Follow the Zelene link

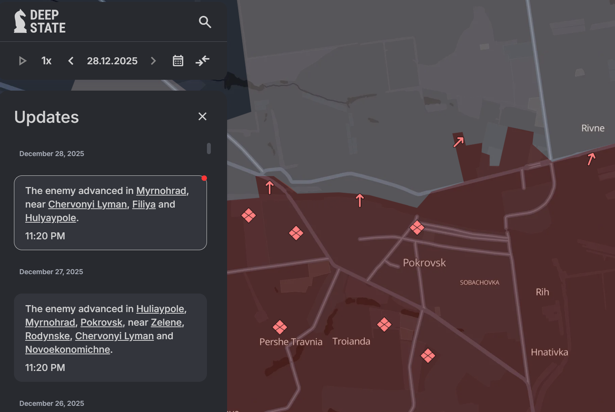(x=166, y=323)
